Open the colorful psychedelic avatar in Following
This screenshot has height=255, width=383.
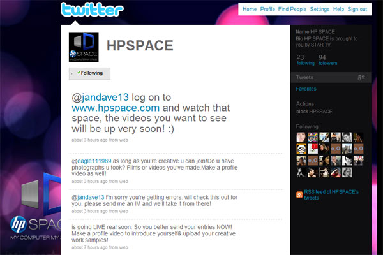point(313,138)
